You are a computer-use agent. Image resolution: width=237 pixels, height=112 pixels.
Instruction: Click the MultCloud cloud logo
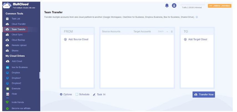coord(7,6)
